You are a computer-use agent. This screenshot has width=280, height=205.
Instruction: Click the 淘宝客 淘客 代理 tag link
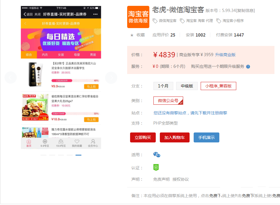[x=199, y=21]
